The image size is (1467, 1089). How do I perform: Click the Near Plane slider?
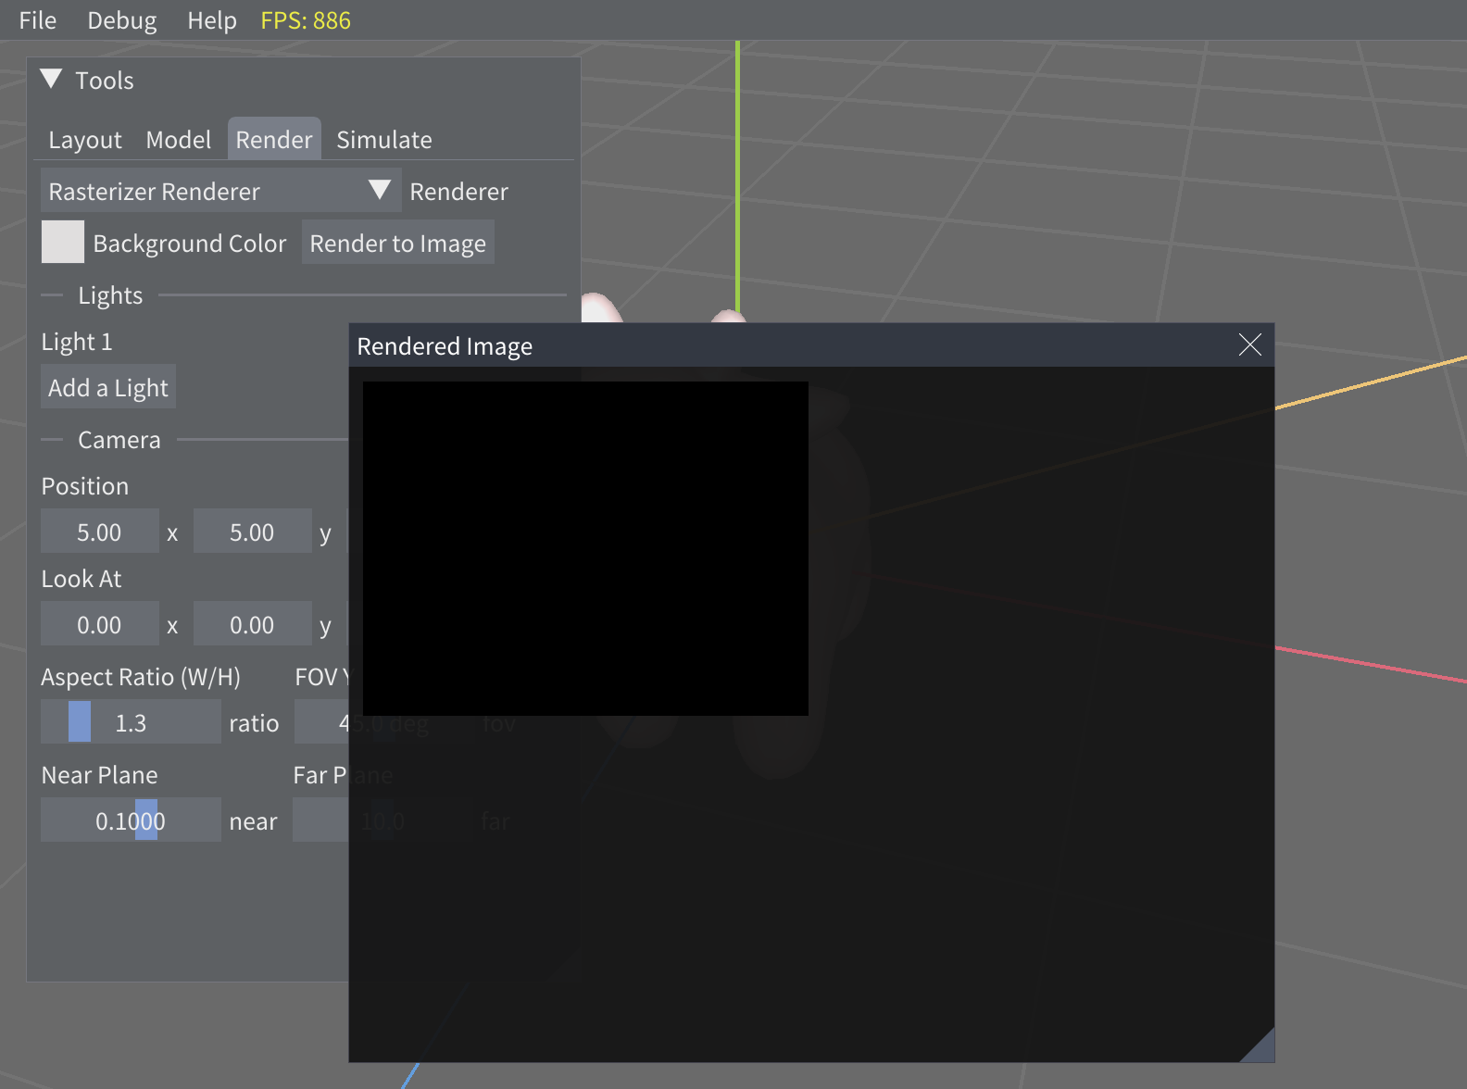point(131,820)
